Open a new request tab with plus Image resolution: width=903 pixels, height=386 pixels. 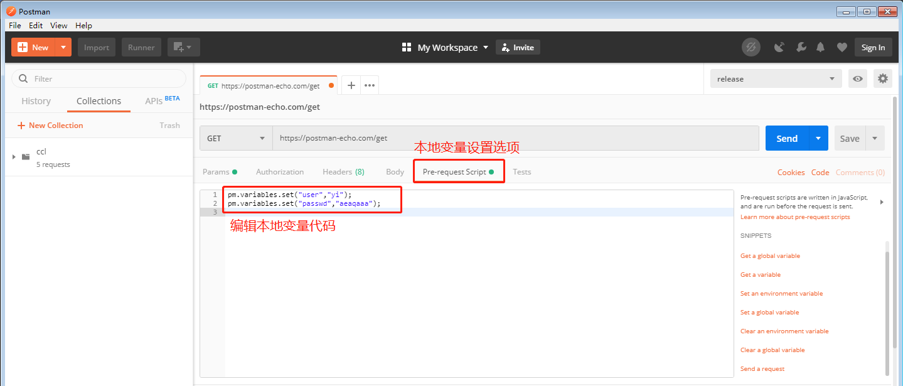[351, 85]
